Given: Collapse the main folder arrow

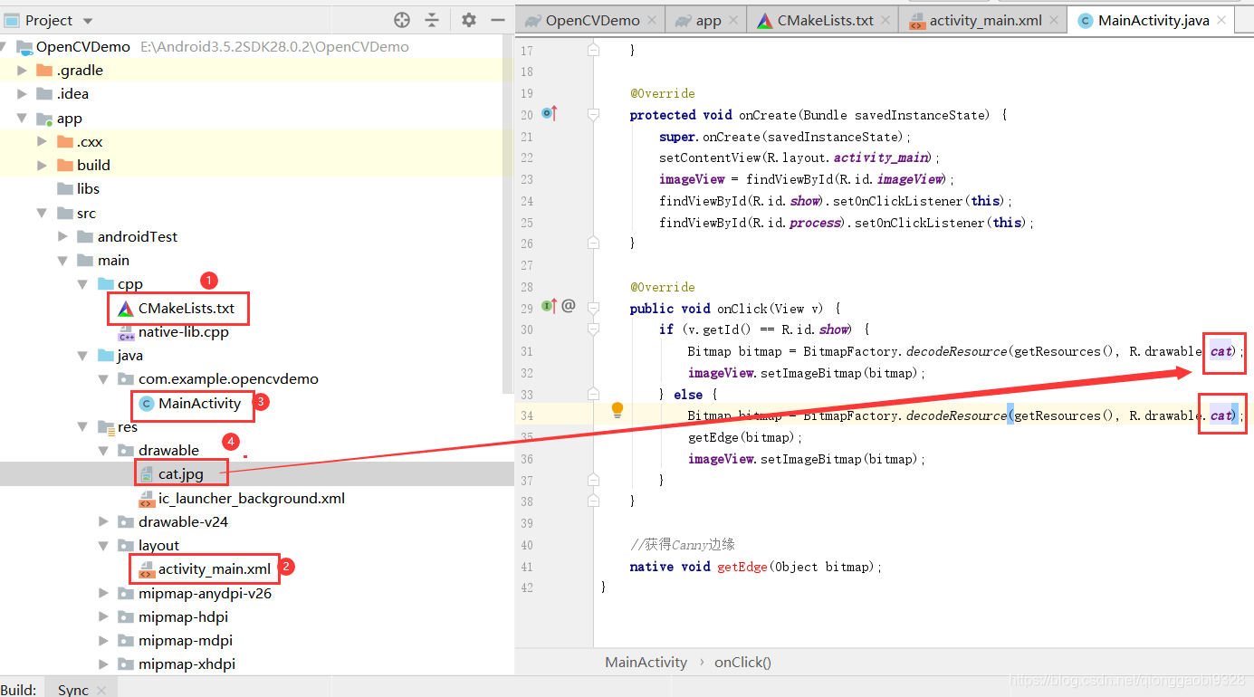Looking at the screenshot, I should tap(62, 261).
